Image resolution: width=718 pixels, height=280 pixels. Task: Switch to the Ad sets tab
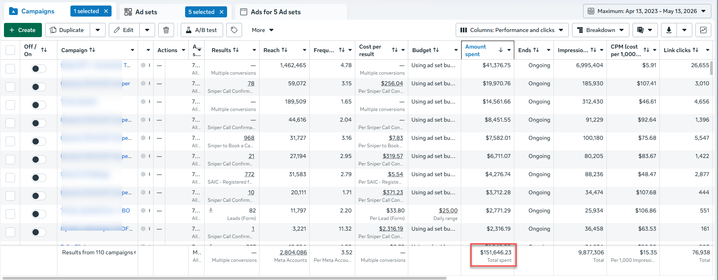coord(146,12)
